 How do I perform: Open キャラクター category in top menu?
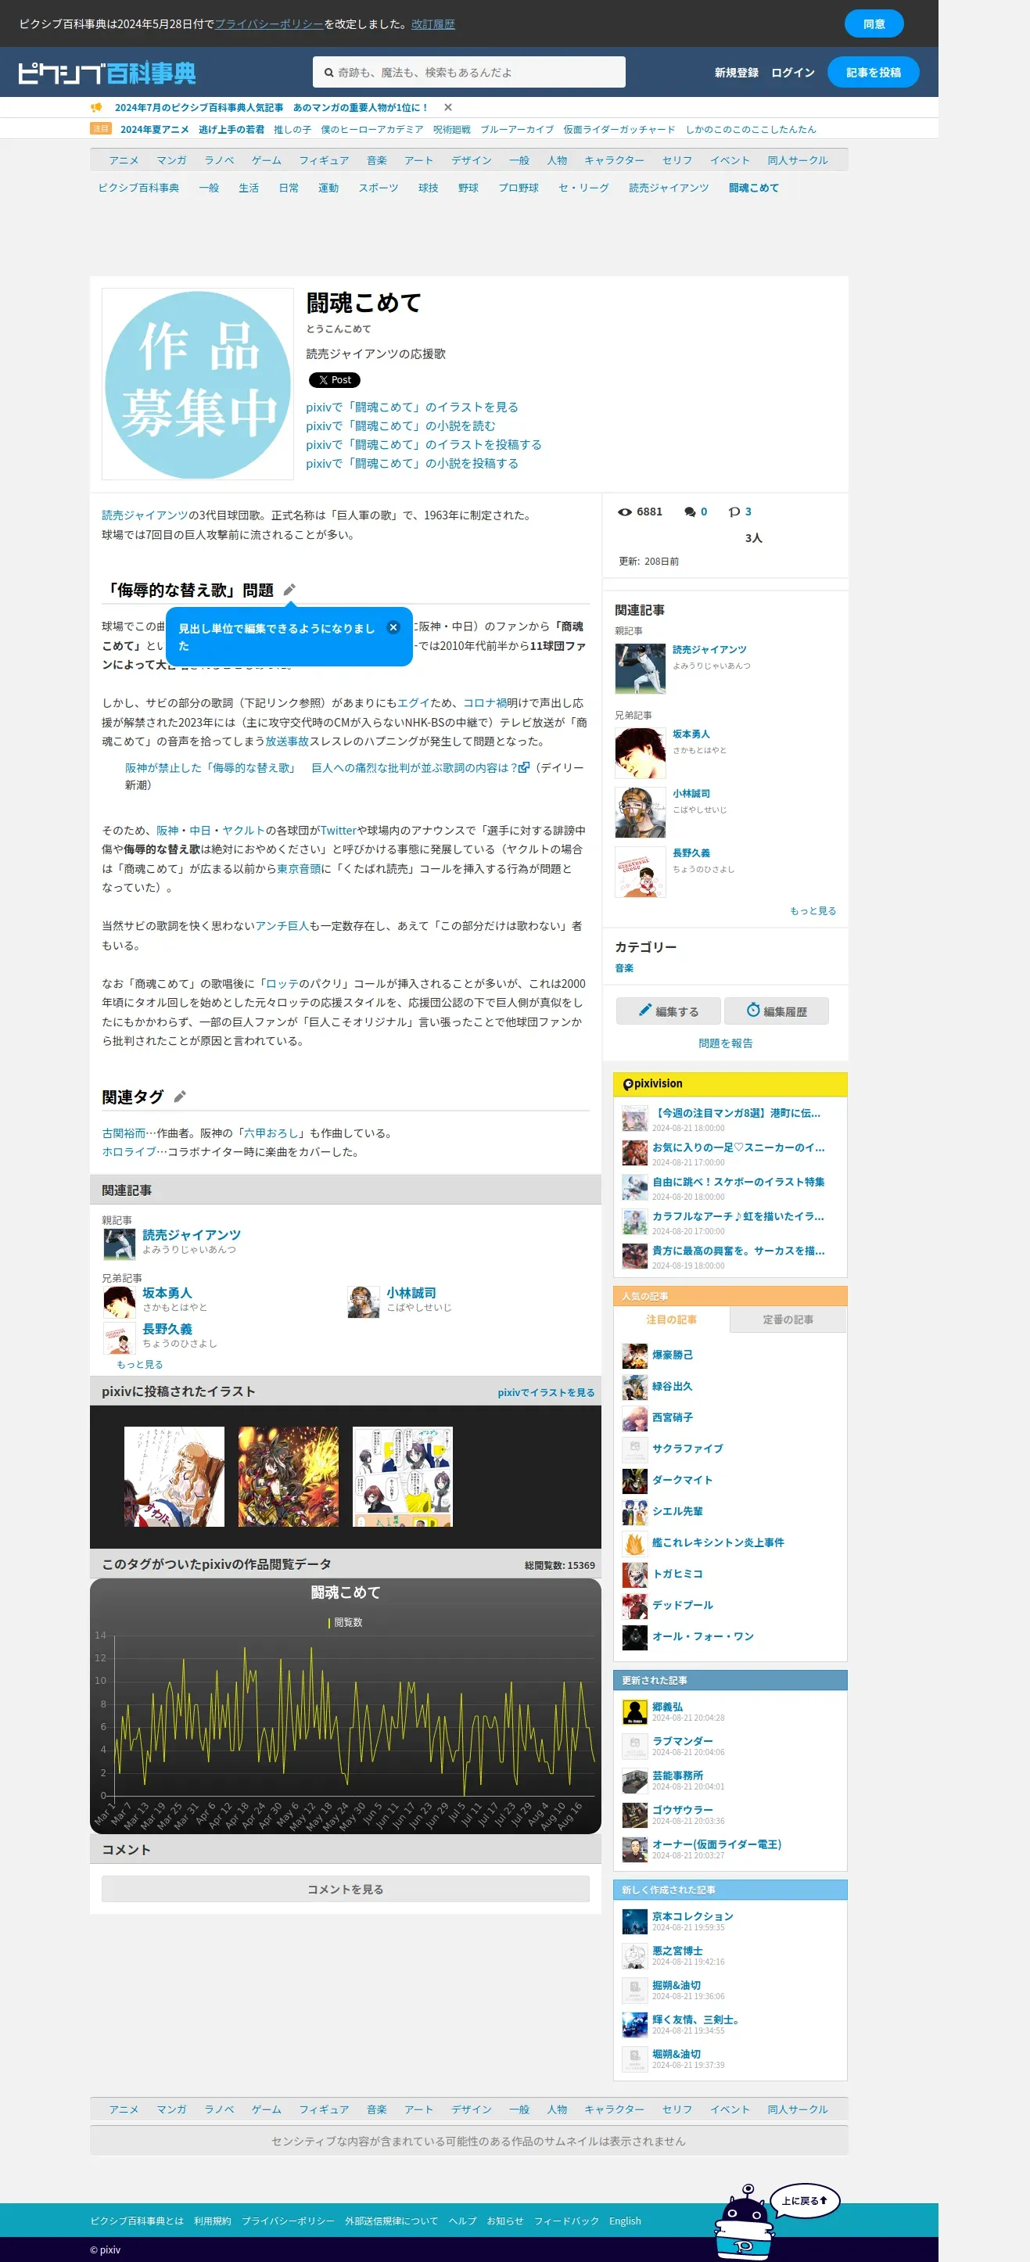(614, 160)
